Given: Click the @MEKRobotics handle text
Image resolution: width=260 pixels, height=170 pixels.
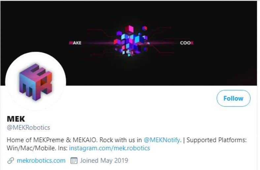Looking at the screenshot, I should pyautogui.click(x=28, y=127).
